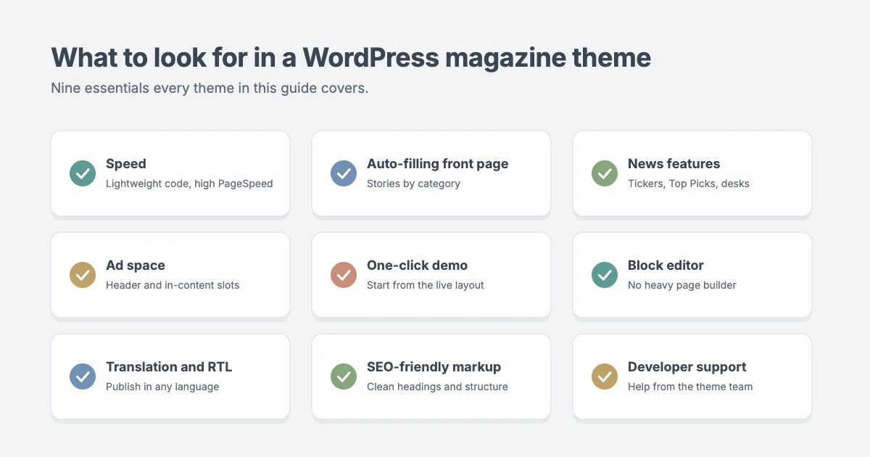Screen dimensions: 870x457
Task: Click the main heading about WordPress magazine theme
Action: point(351,57)
